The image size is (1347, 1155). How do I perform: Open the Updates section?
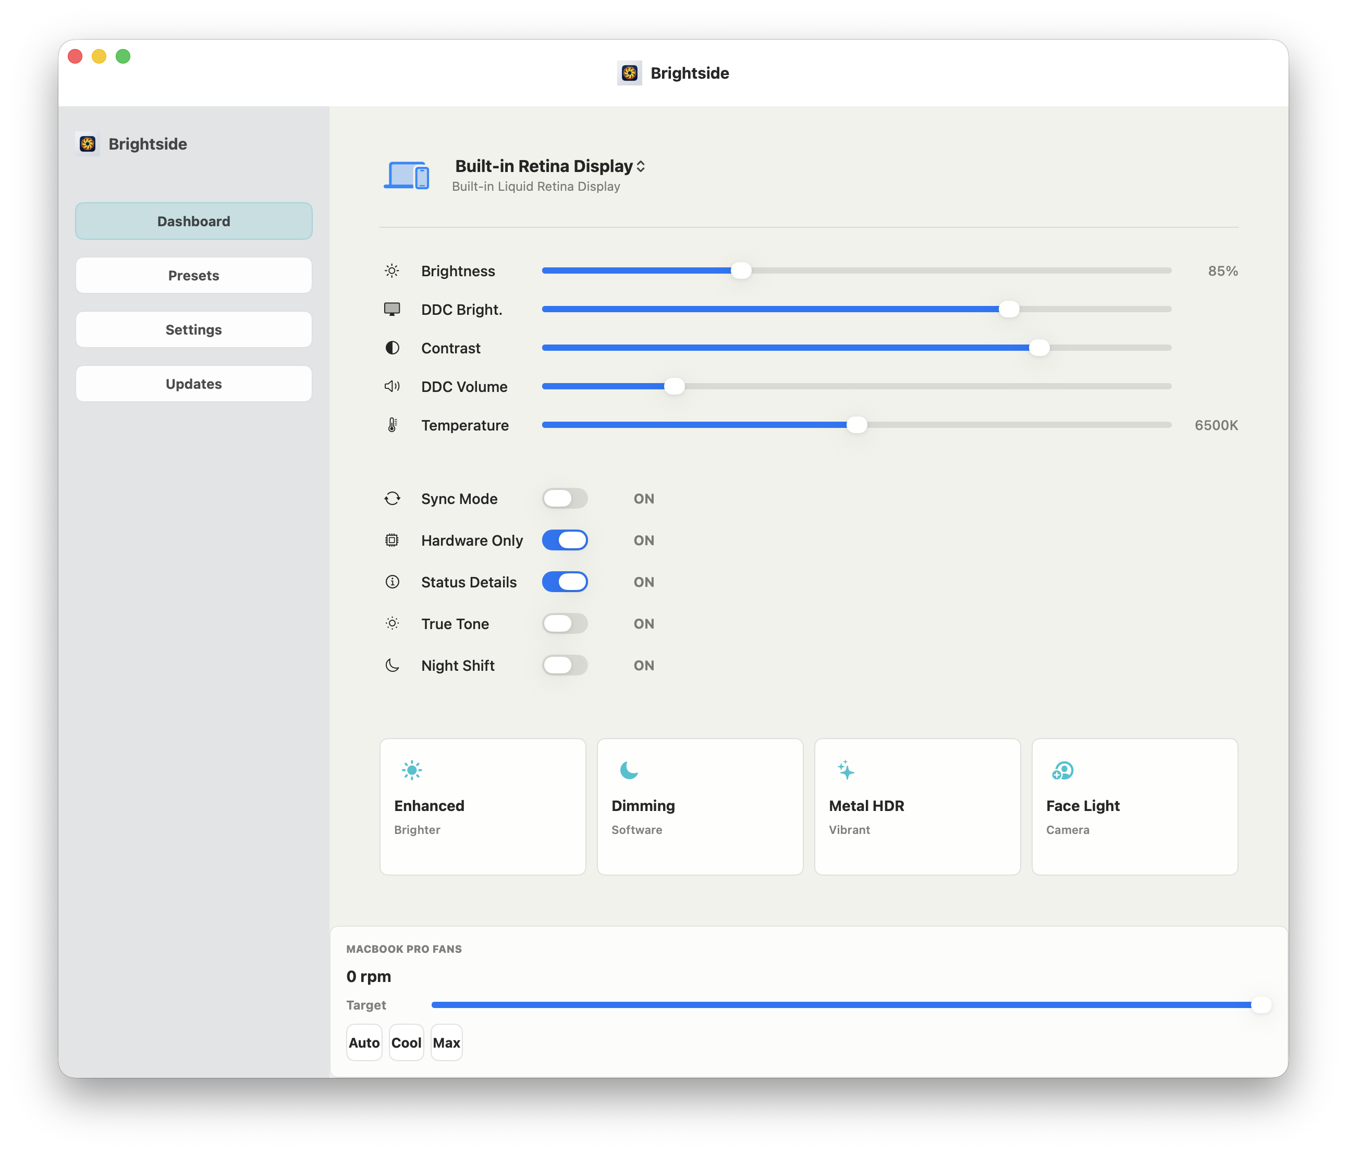(x=194, y=384)
